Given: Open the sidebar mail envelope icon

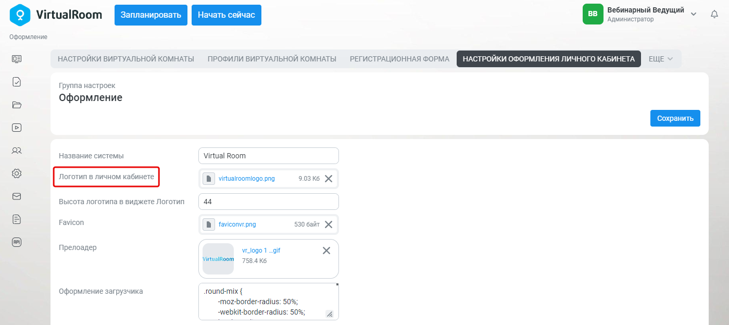Looking at the screenshot, I should [x=17, y=196].
